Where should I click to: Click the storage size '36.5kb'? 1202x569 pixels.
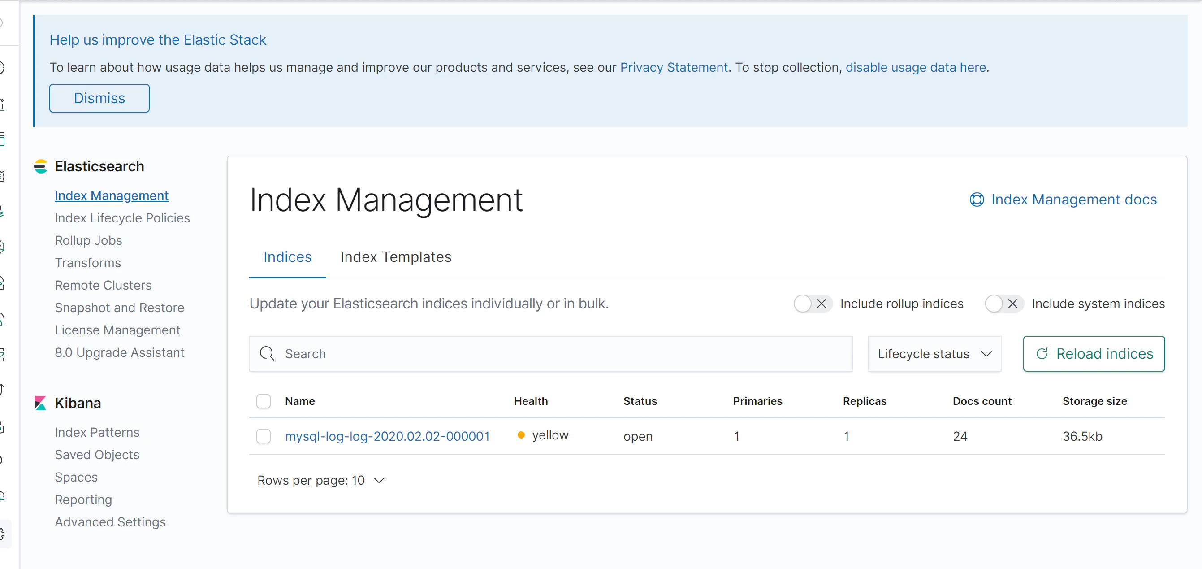click(x=1082, y=436)
